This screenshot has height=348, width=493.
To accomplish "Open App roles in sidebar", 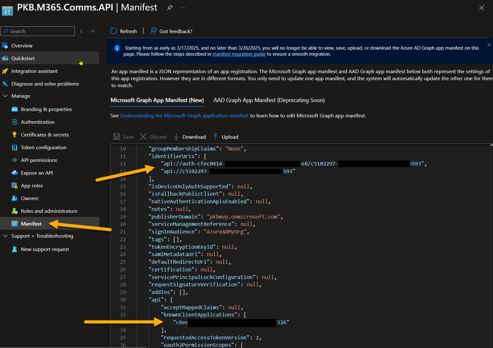I will (32, 185).
